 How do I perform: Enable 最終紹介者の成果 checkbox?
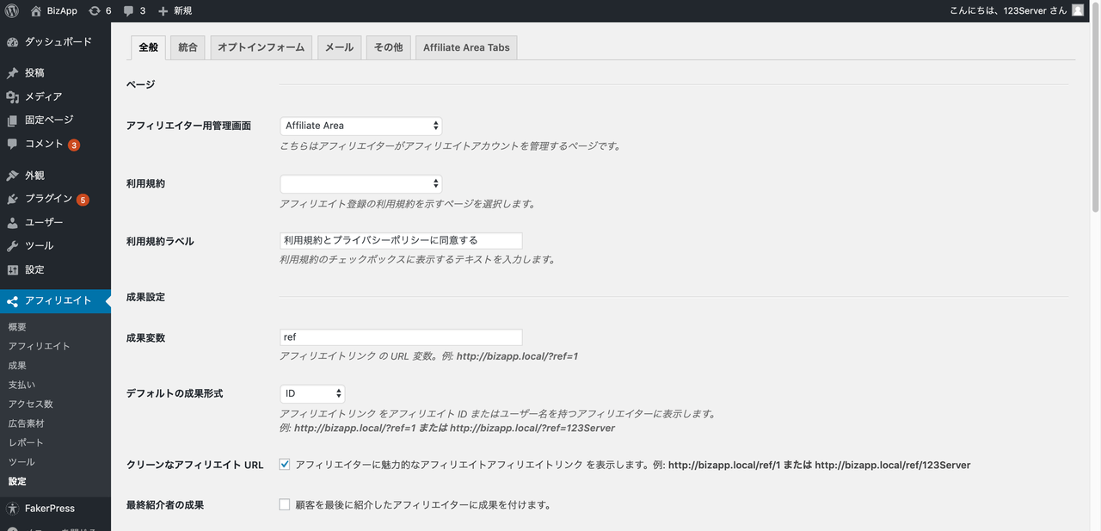coord(285,505)
